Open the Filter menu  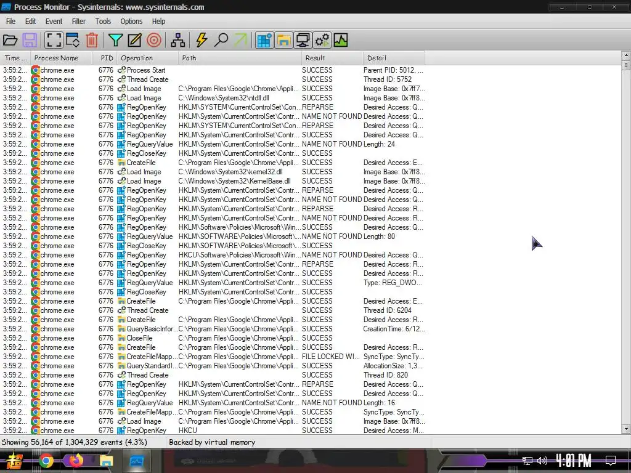coord(79,22)
